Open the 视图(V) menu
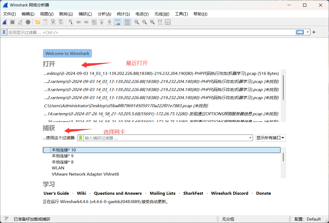 [47, 14]
